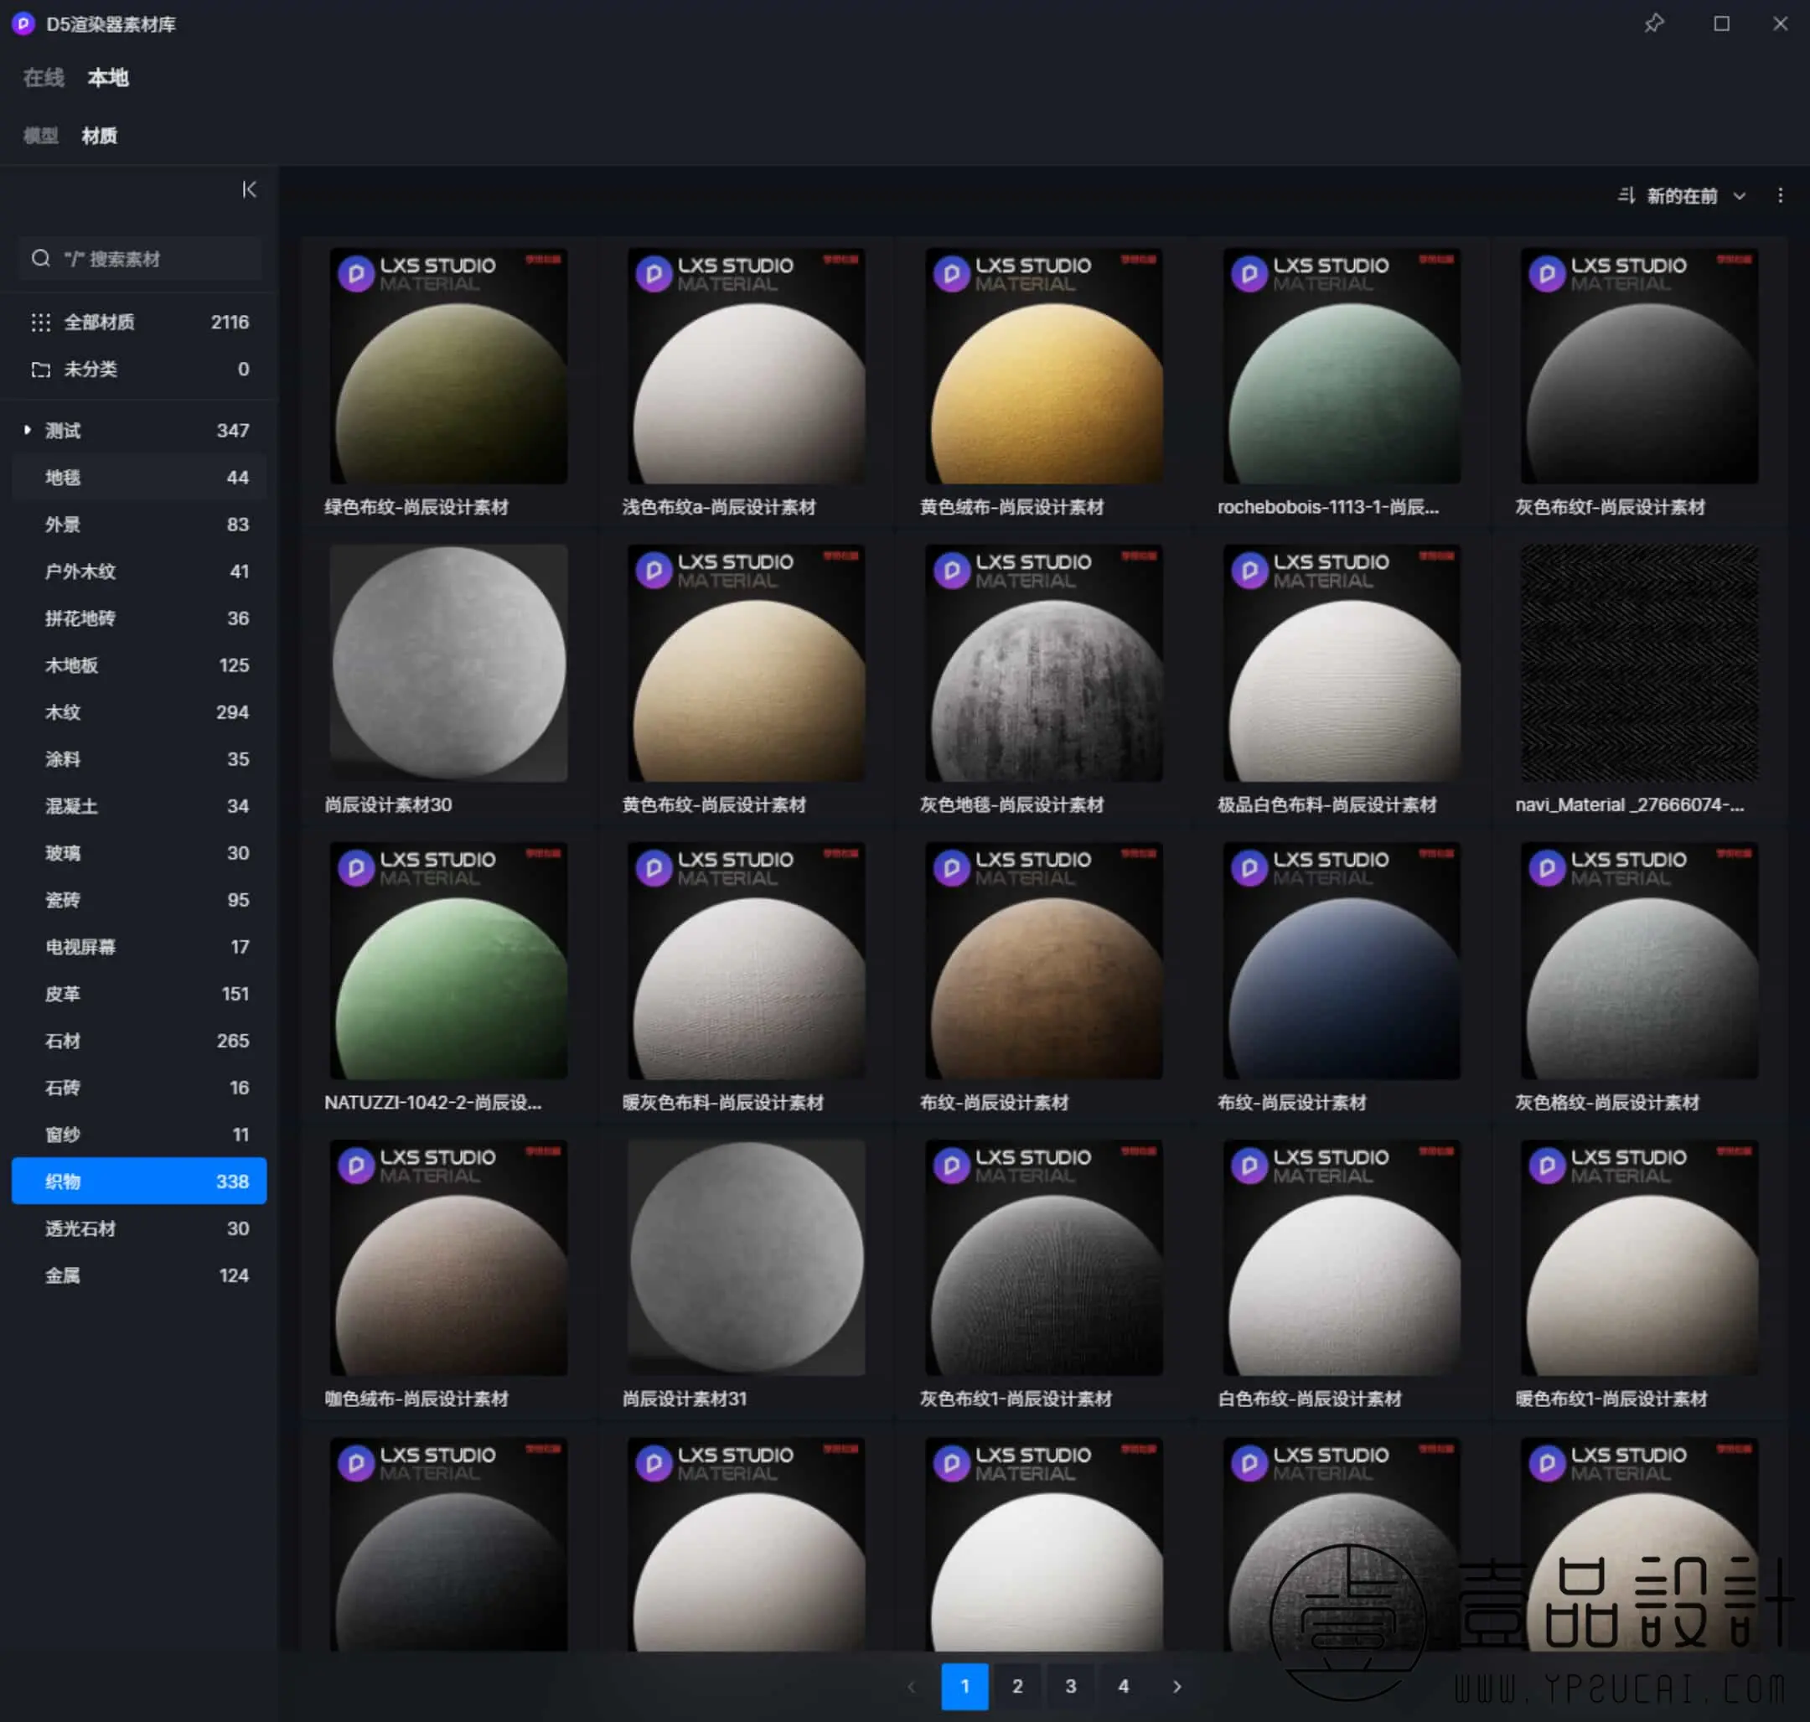Pick the 灰色地毯 material thumbnail
Viewport: 1810px width, 1722px height.
[x=1043, y=664]
